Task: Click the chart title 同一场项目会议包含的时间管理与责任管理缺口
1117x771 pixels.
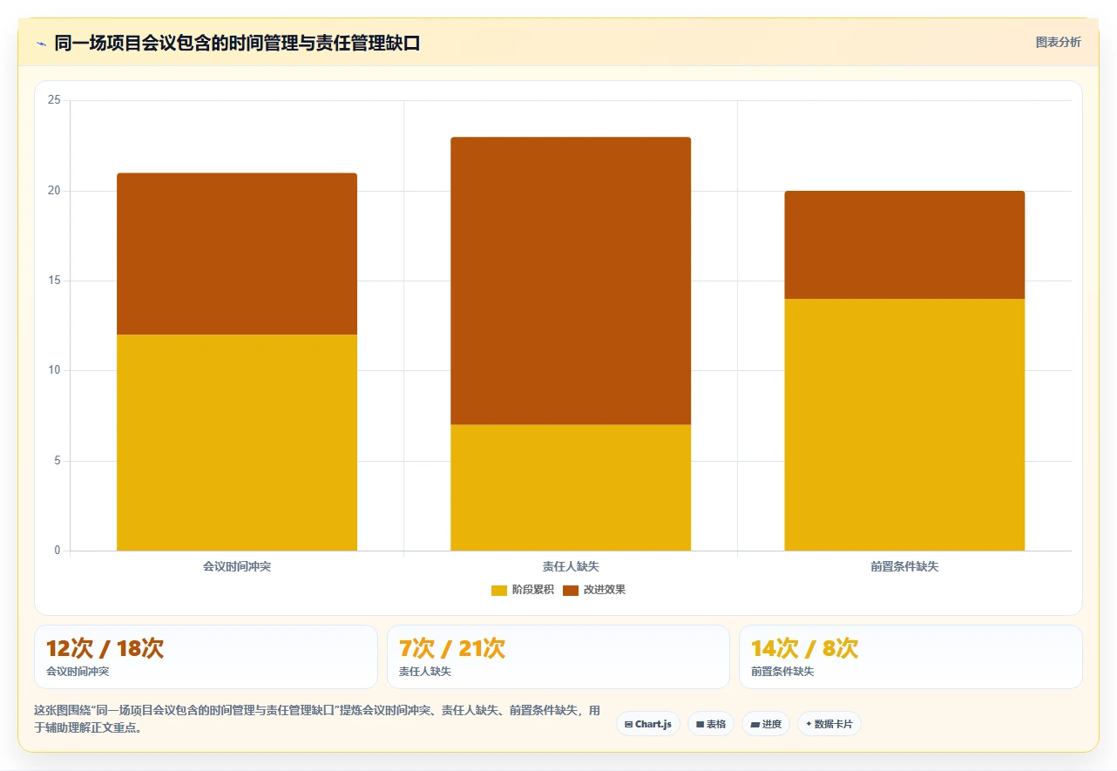Action: coord(237,44)
